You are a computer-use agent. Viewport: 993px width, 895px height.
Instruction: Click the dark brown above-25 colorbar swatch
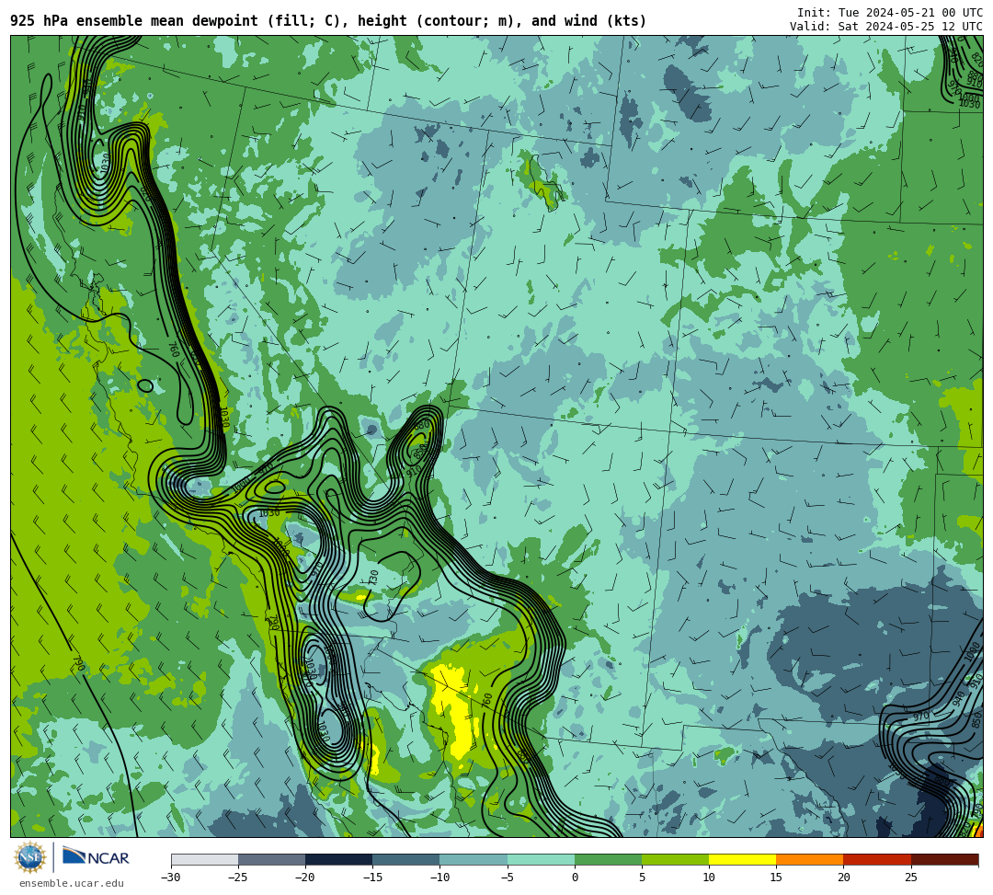(x=944, y=859)
